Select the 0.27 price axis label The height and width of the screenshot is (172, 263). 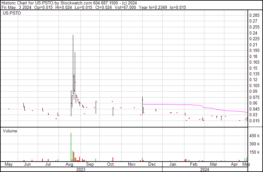pyautogui.click(x=253, y=21)
